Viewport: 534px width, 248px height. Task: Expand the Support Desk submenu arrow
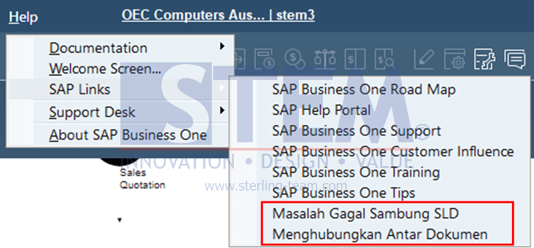click(x=223, y=110)
